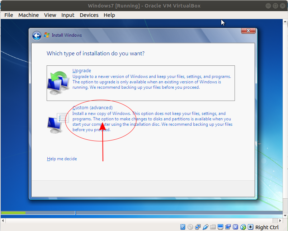The width and height of the screenshot is (288, 231).
Task: Go back using the blue arrow button
Action: [37, 36]
